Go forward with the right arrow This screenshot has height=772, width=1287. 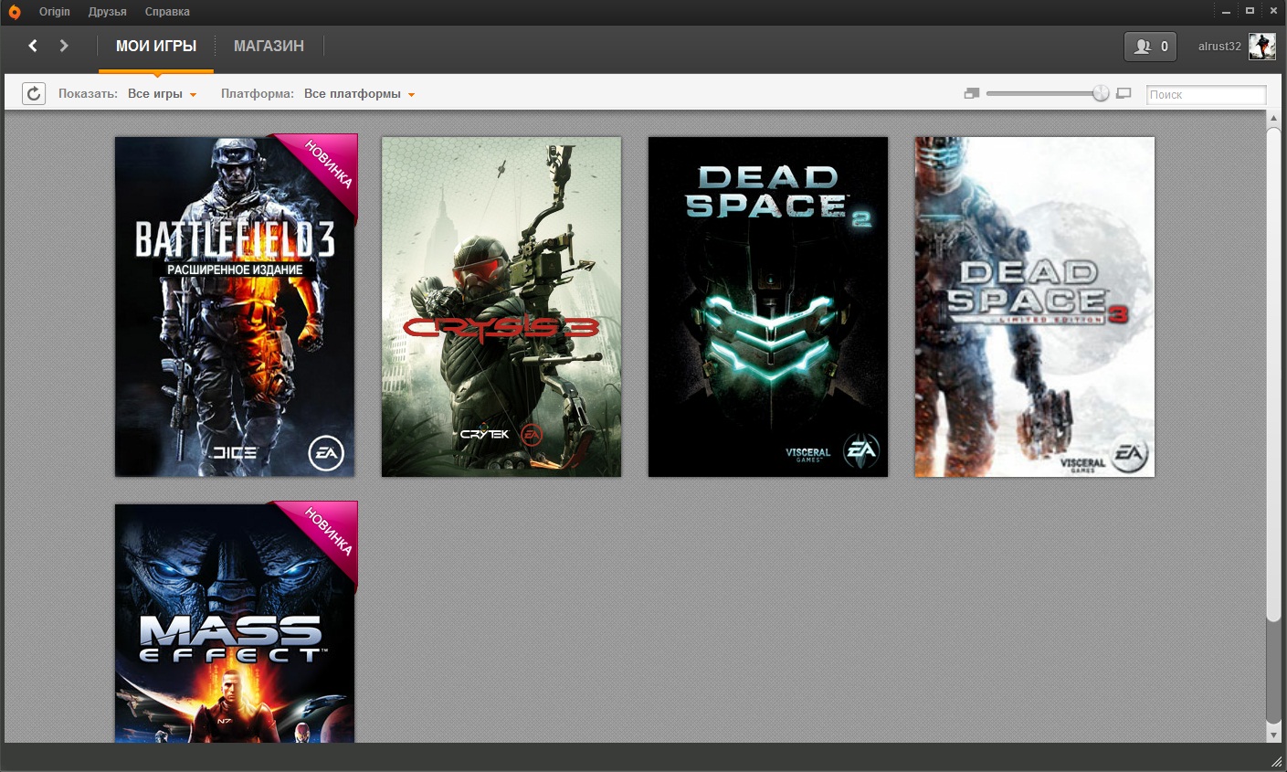click(x=64, y=46)
